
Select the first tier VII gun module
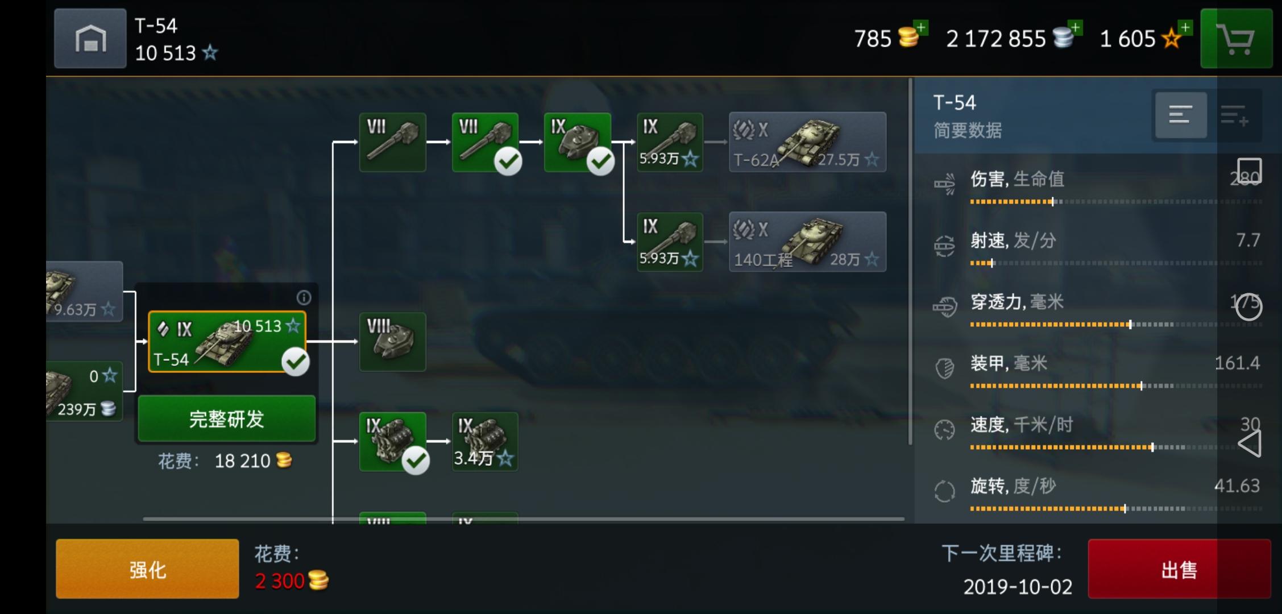pyautogui.click(x=392, y=142)
